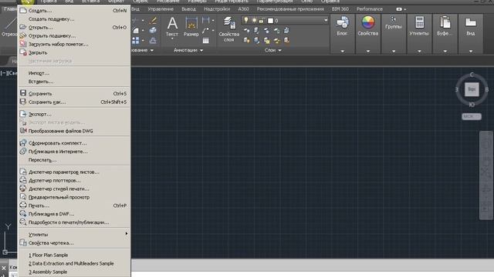This screenshot has width=494, height=277.
Task: Choose Публикация в DWF entry
Action: pyautogui.click(x=74, y=214)
